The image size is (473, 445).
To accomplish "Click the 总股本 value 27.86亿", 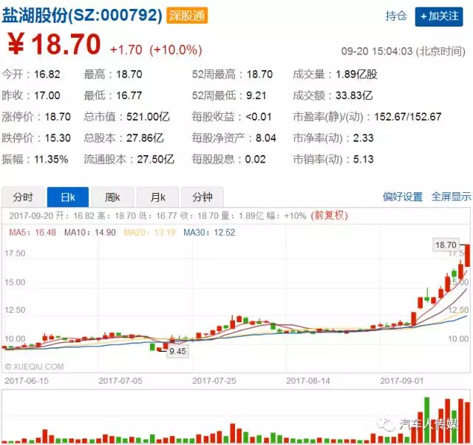I will [145, 138].
